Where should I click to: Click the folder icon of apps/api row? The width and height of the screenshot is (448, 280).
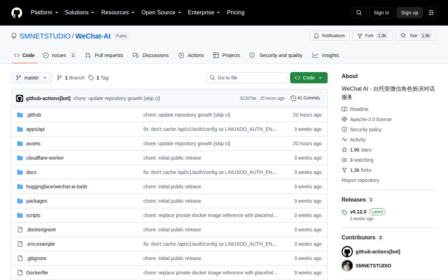(20, 129)
